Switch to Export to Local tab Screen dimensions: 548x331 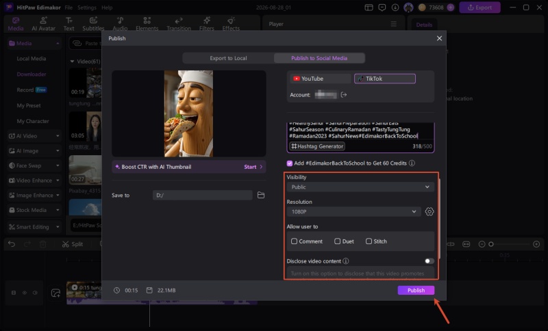(228, 58)
